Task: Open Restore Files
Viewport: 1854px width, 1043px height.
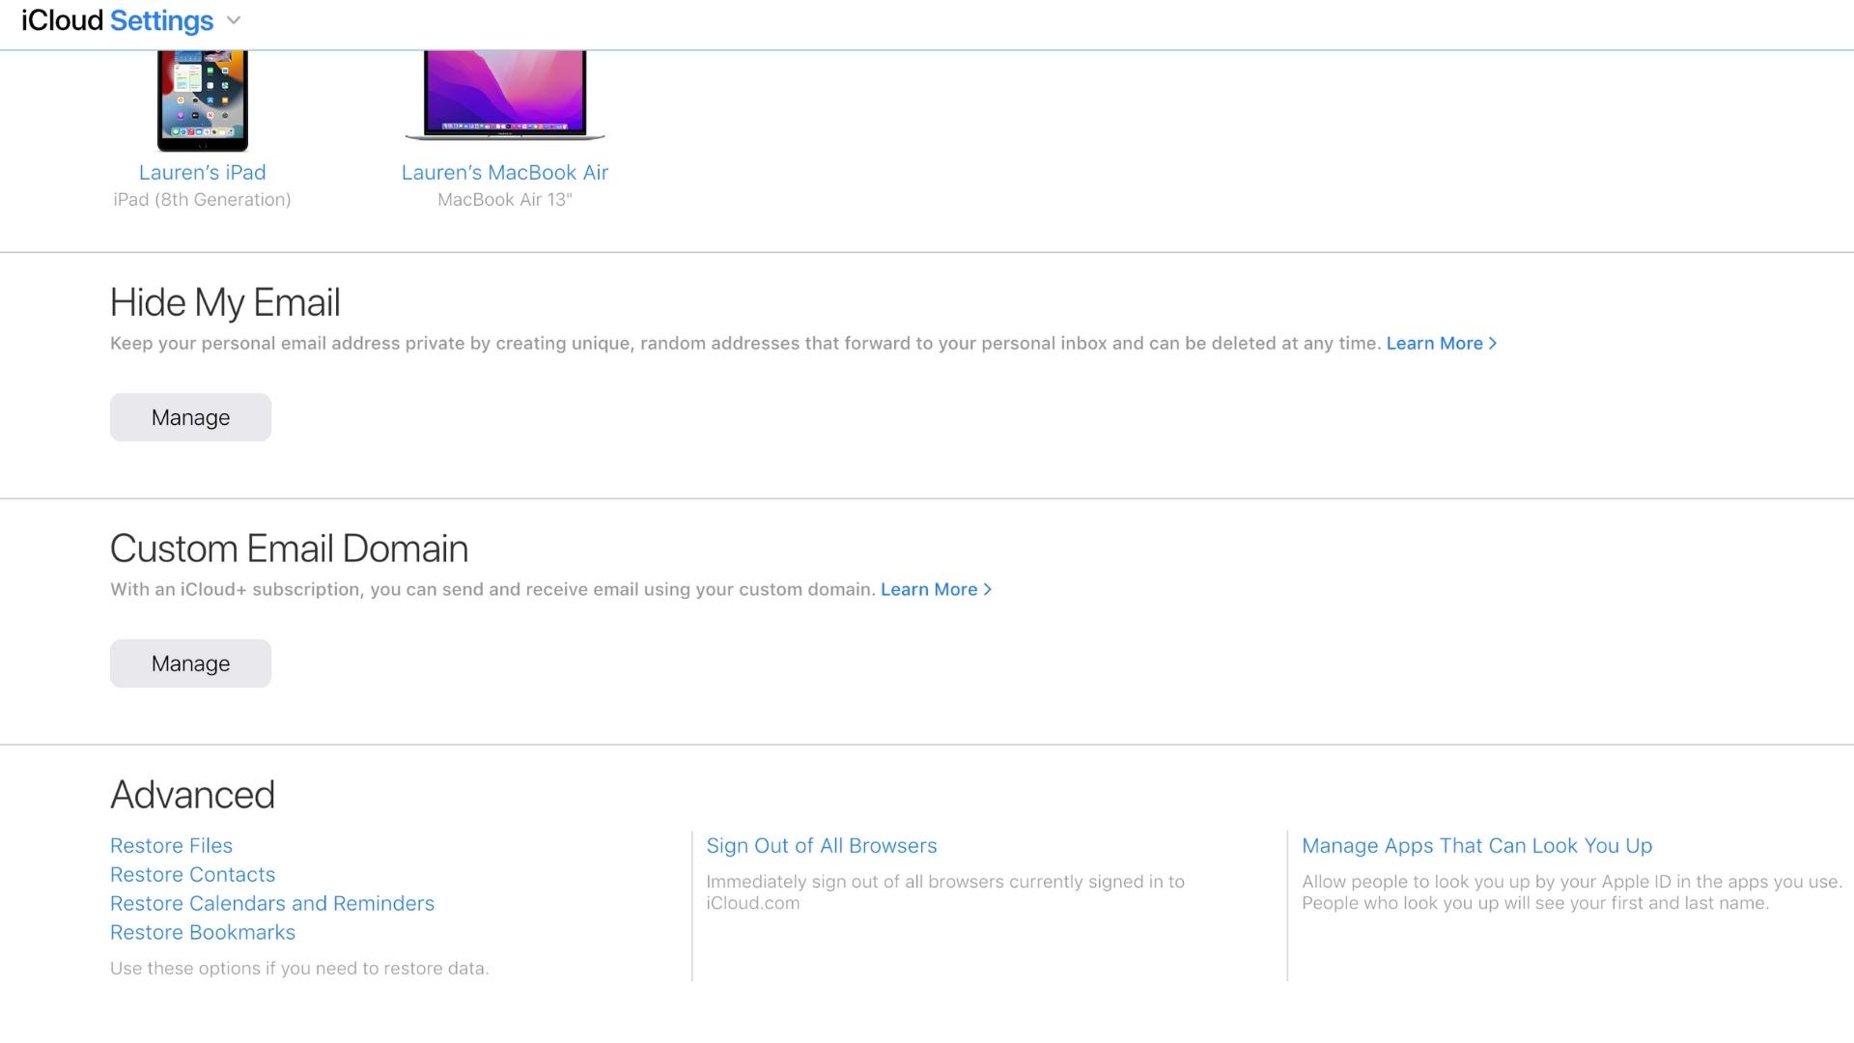Action: (x=171, y=845)
